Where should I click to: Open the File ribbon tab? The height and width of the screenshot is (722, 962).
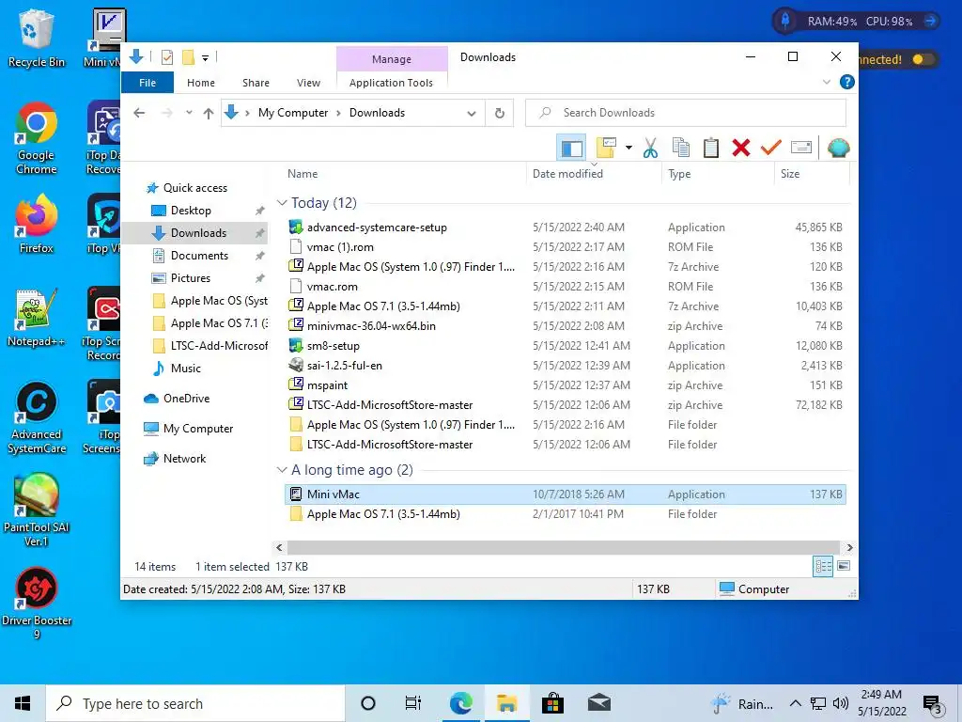147,83
